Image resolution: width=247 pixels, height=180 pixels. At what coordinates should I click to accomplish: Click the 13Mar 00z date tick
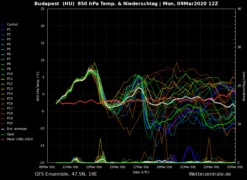(x=94, y=167)
